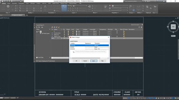
Task: Open the Express Tools ribbon tab
Action: [x=64, y=3]
